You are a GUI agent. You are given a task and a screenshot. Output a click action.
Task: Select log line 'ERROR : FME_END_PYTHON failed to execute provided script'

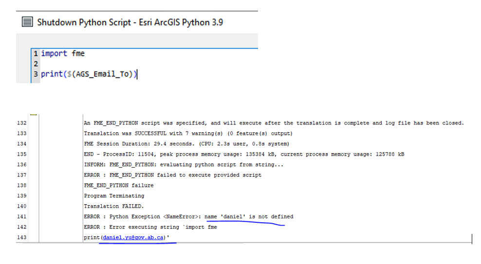point(172,175)
